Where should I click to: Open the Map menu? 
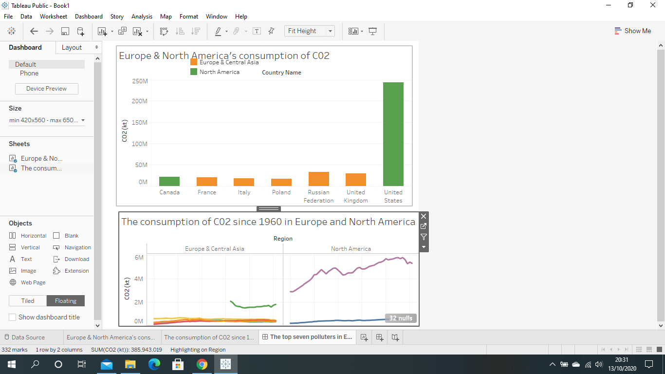pyautogui.click(x=166, y=17)
